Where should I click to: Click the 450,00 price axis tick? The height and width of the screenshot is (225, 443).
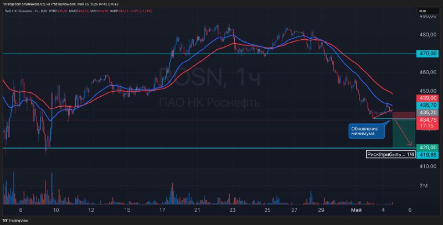(428, 91)
